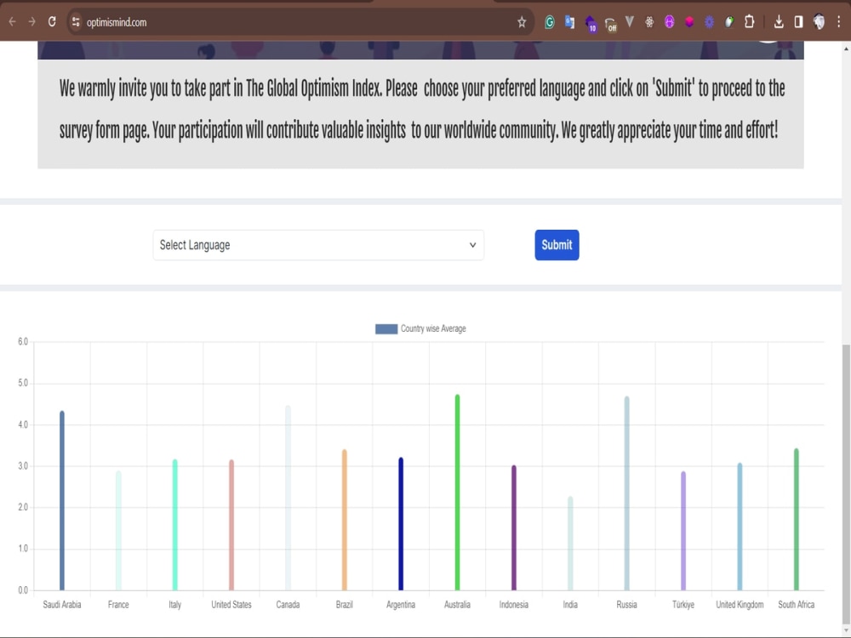Open the Chrome profile avatar

[x=819, y=22]
